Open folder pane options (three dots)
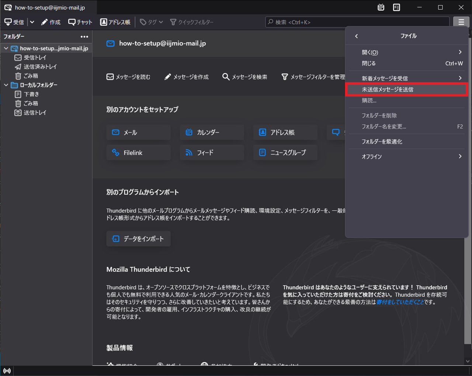The width and height of the screenshot is (472, 376). 84,36
